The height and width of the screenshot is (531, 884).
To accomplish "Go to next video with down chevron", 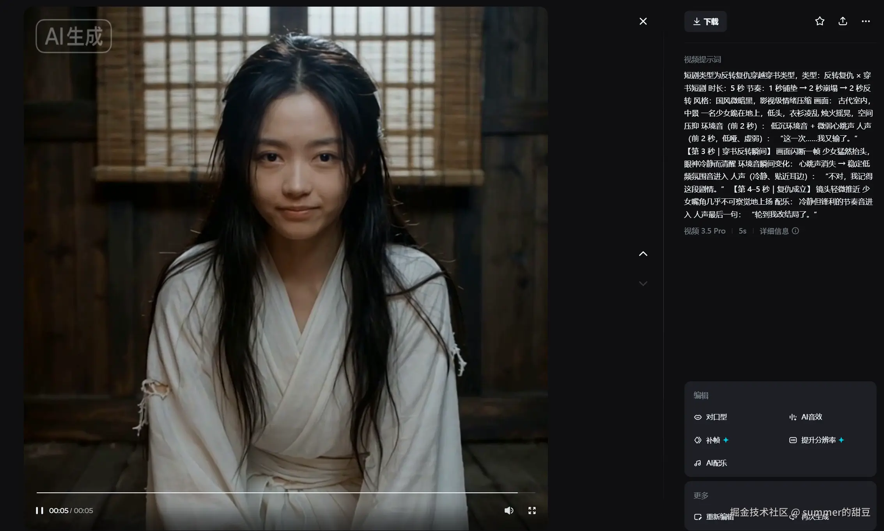I will (643, 283).
